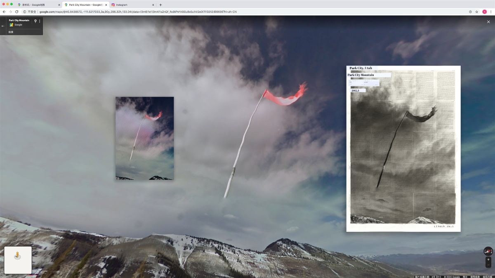This screenshot has height=278, width=495.
Task: Select the Park City Mountain tab
Action: tap(85, 5)
